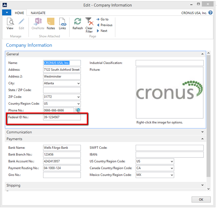Minimize the Company Information window
This screenshot has width=217, height=208.
[x=191, y=5]
